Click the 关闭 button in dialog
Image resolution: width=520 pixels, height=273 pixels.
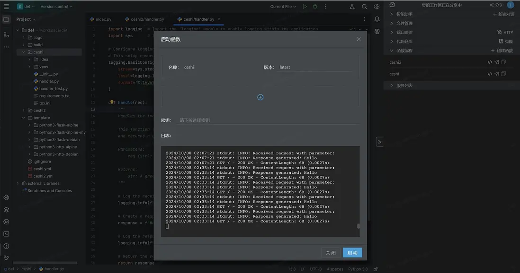pos(331,253)
